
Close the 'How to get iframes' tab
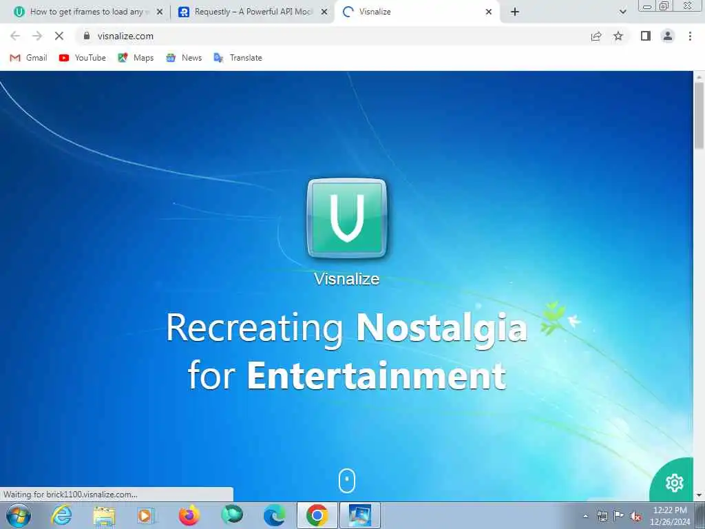pos(160,12)
